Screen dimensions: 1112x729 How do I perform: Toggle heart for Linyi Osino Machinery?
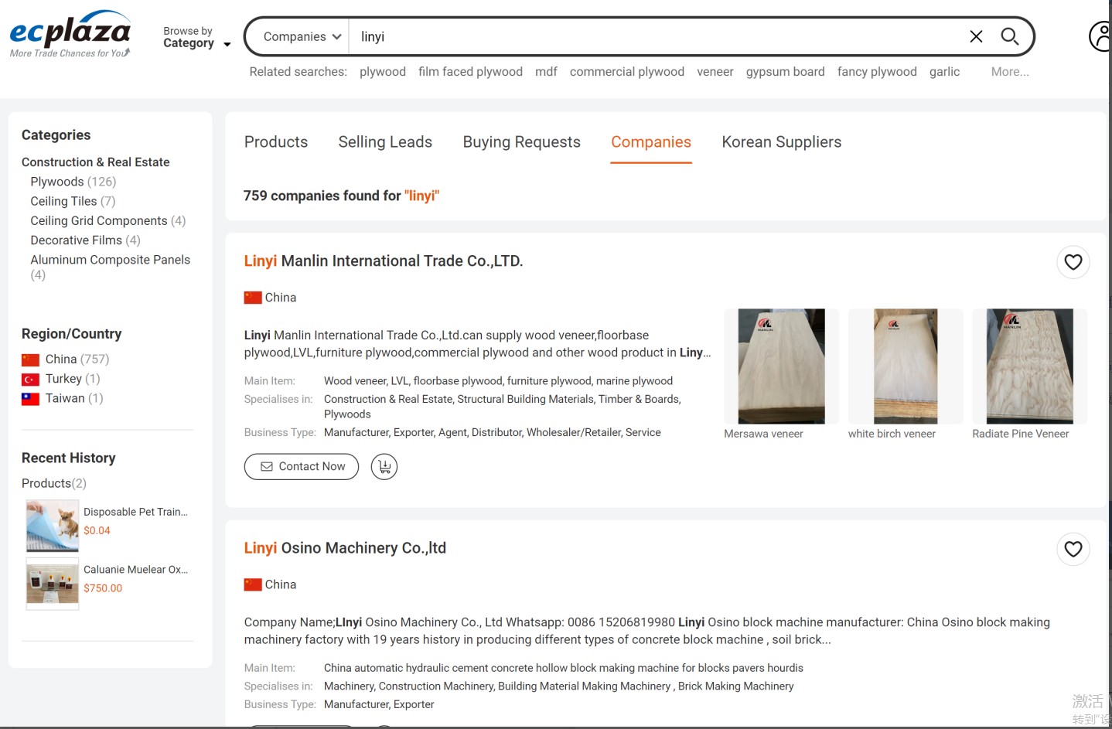pos(1073,549)
